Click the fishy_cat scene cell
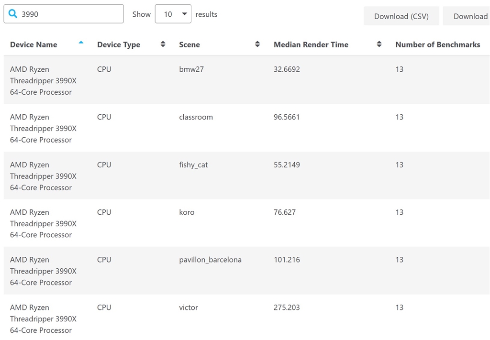 point(193,165)
